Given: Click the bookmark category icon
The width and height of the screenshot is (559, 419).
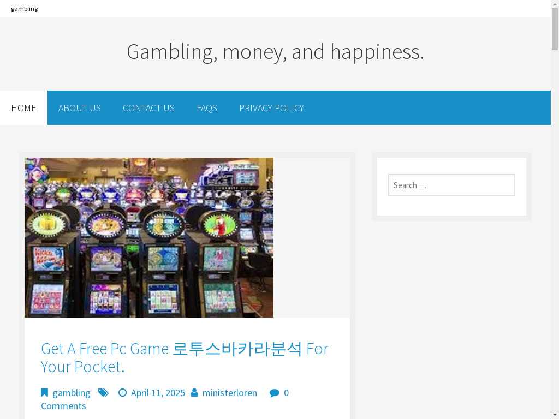Looking at the screenshot, I should [x=44, y=393].
